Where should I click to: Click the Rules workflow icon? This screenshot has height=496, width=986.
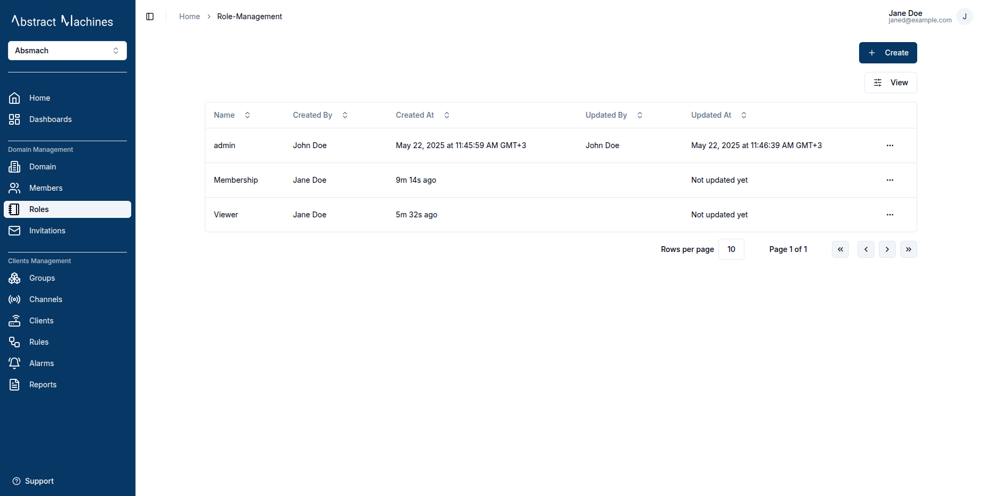[14, 342]
